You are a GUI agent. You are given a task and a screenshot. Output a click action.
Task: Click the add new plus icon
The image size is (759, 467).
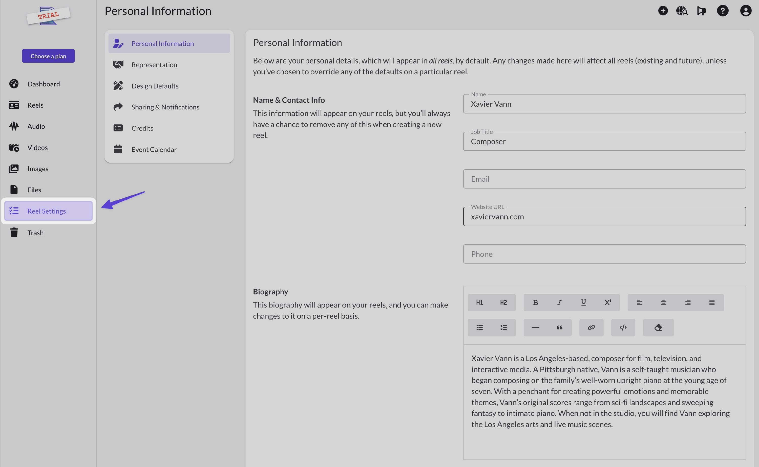(x=663, y=11)
